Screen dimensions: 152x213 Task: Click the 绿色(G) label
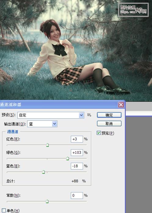click(13, 153)
